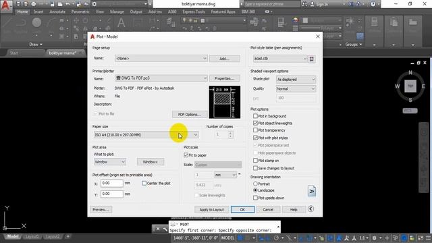
Task: Open the AutoCAD application menu logo
Action: (x=5, y=6)
